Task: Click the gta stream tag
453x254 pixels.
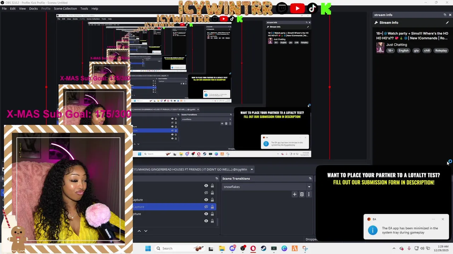Action: (x=416, y=50)
